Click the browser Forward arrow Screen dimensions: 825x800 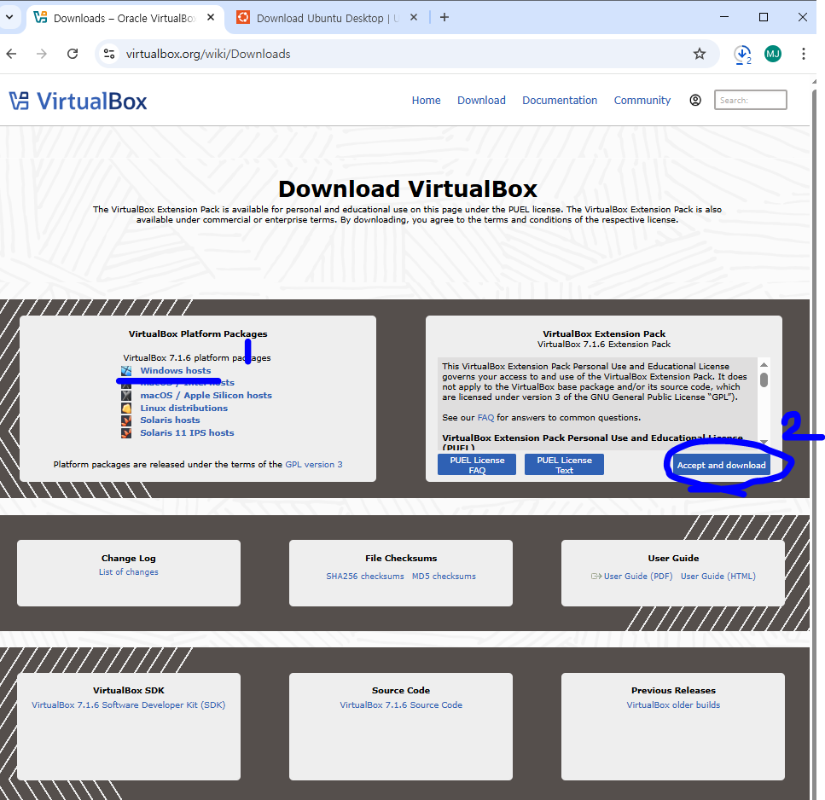click(x=42, y=54)
